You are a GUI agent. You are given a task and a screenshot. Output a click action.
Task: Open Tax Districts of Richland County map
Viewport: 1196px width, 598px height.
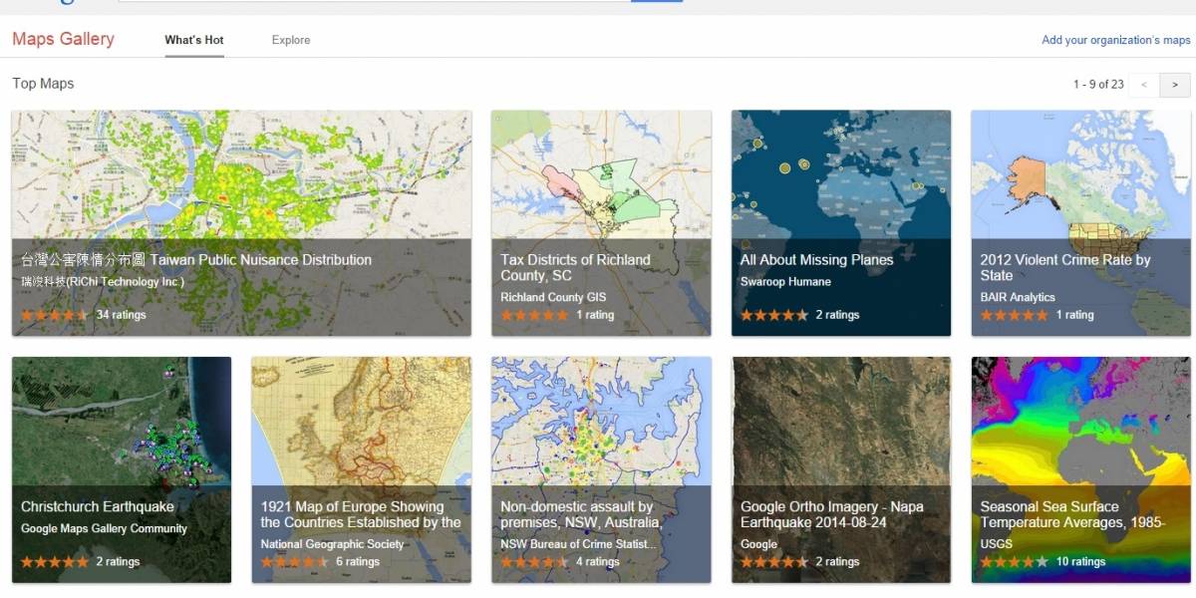pos(601,223)
